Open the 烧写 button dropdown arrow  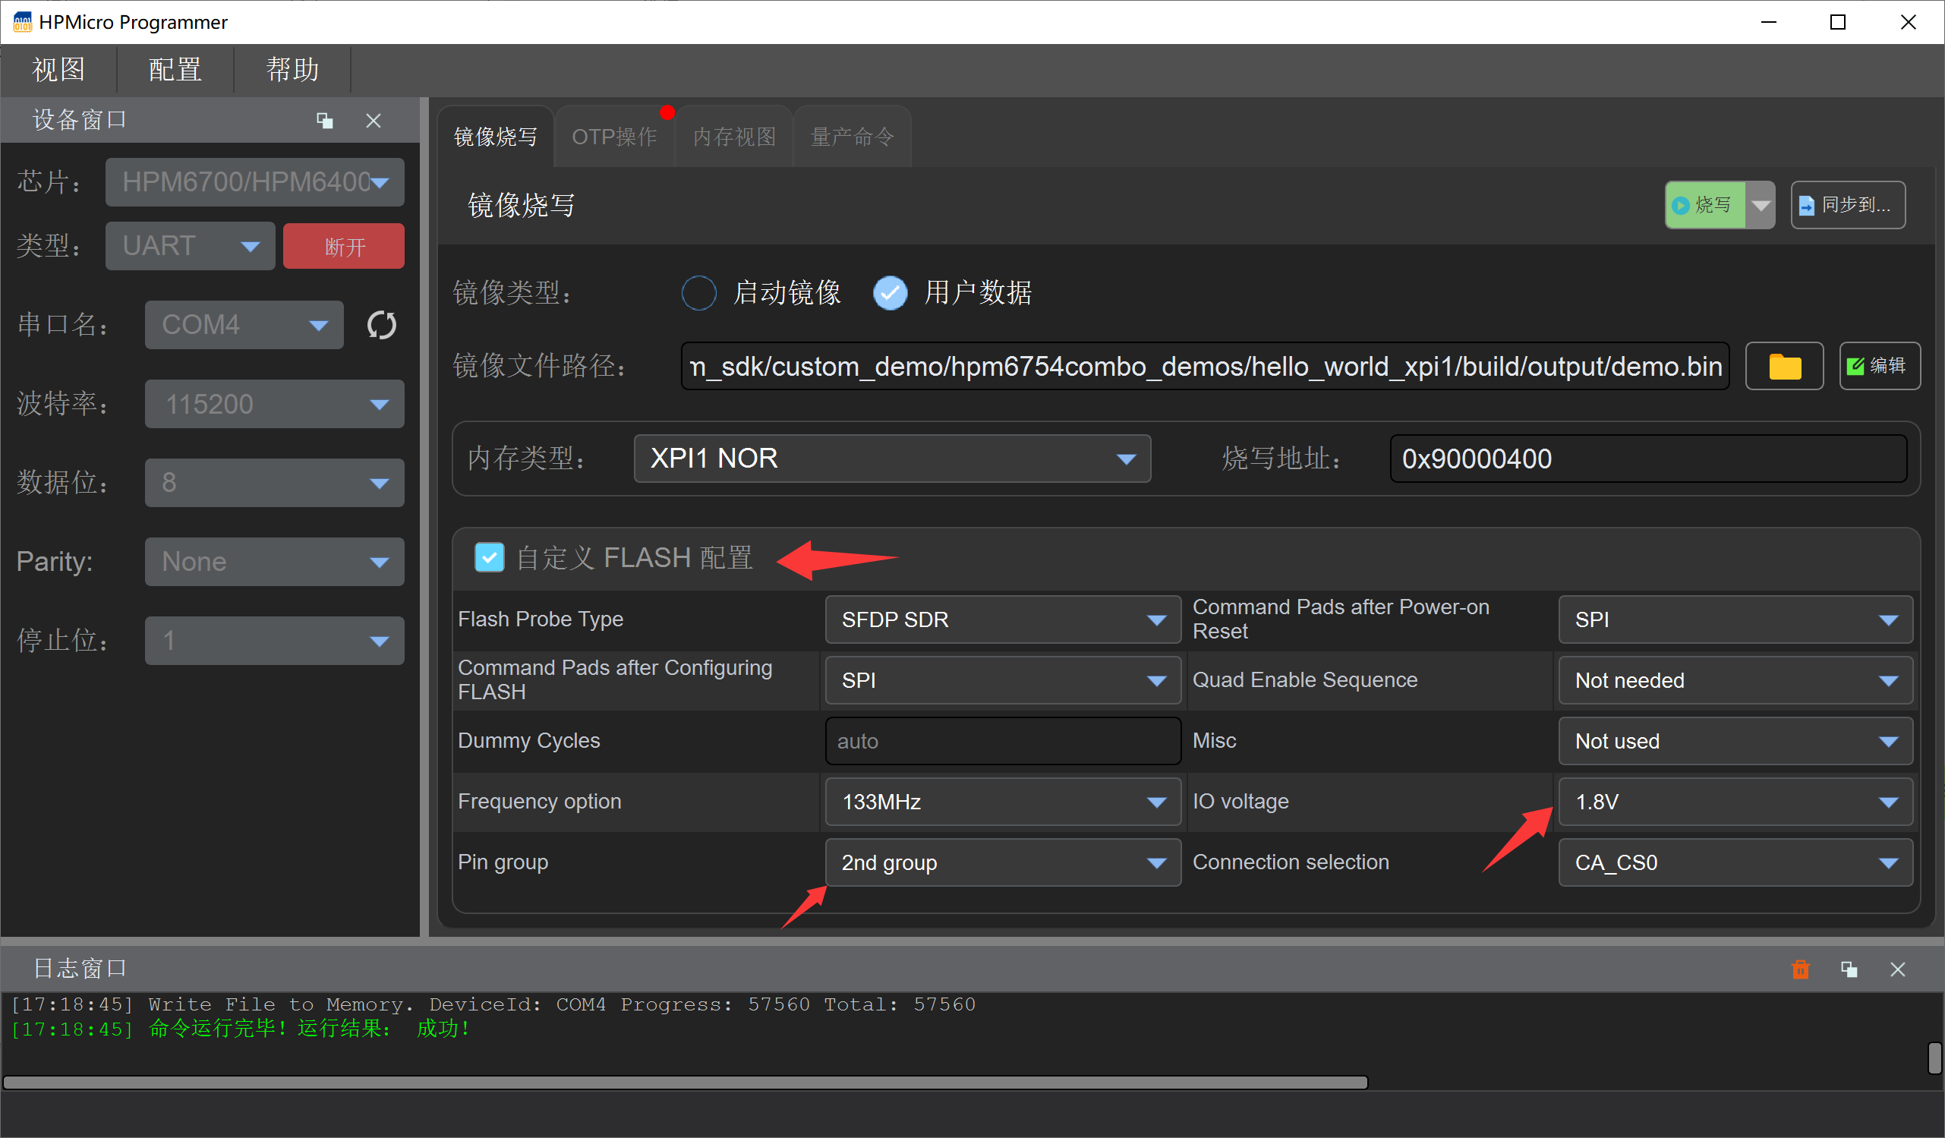(1761, 206)
